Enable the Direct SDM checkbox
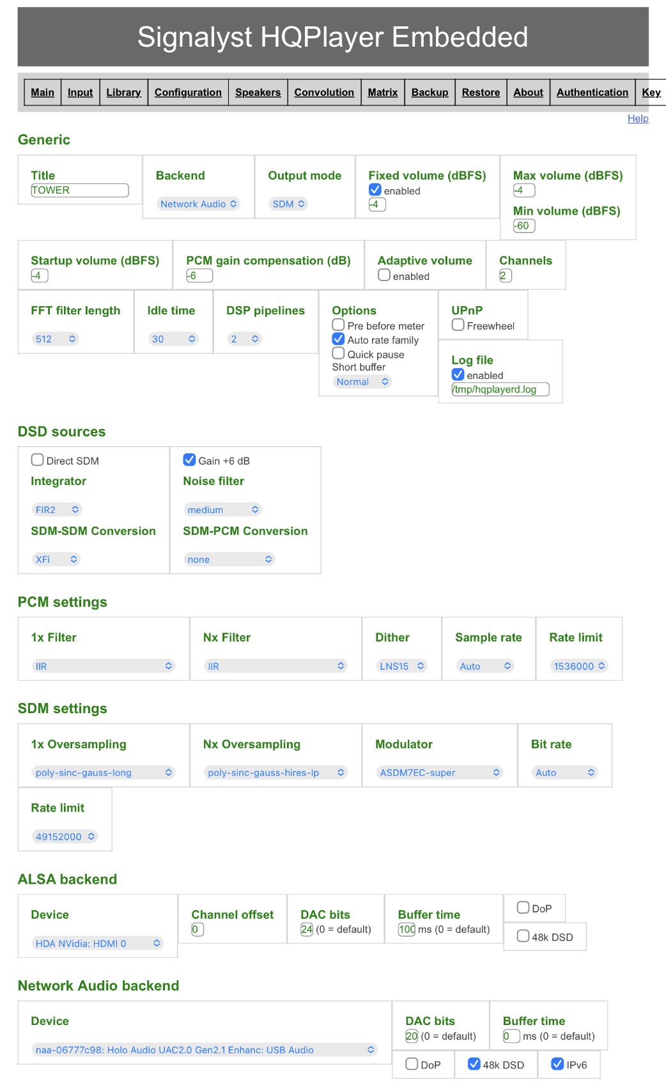The height and width of the screenshot is (1087, 666). [37, 459]
